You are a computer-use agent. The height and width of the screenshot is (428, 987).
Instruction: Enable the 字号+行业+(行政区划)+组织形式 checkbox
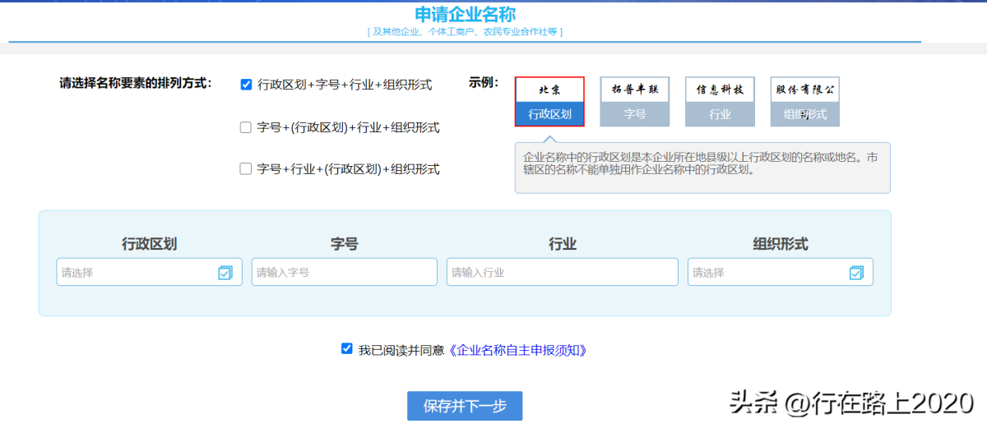[246, 168]
